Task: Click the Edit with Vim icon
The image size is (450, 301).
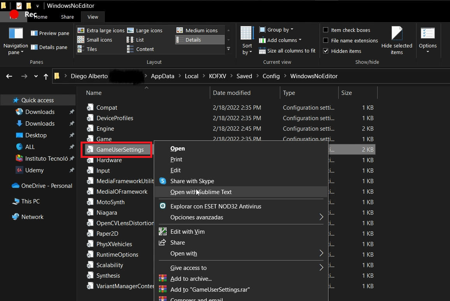Action: pyautogui.click(x=163, y=232)
